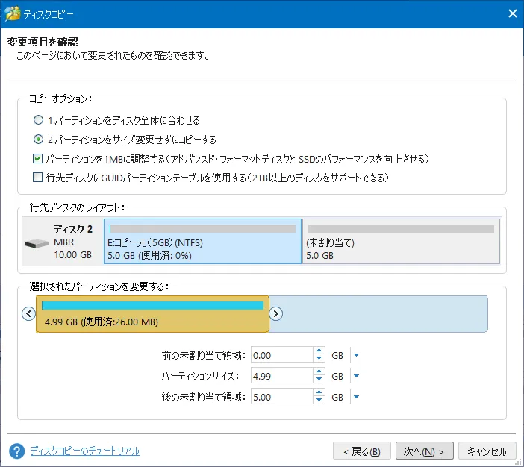Open the Disk Copy tutorial link
The height and width of the screenshot is (467, 524).
(84, 451)
